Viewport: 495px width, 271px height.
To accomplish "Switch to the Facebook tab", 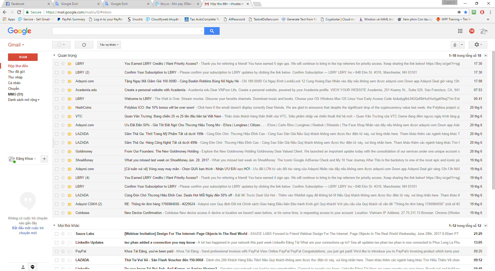I will pyautogui.click(x=27, y=4).
